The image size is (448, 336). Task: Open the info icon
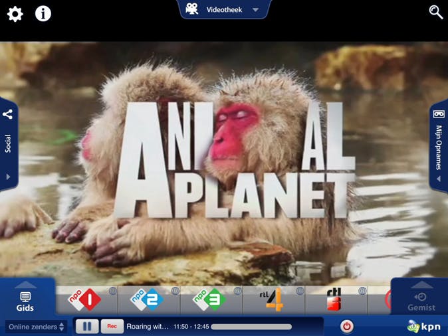43,14
